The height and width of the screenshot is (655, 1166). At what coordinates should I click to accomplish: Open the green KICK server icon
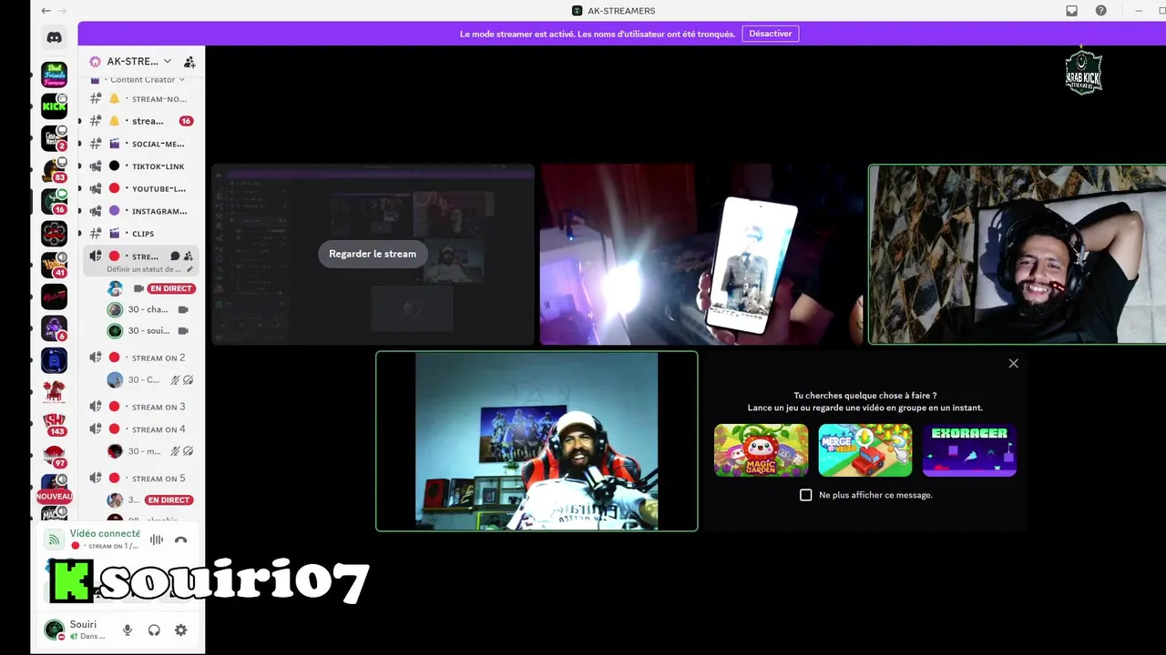pyautogui.click(x=54, y=106)
